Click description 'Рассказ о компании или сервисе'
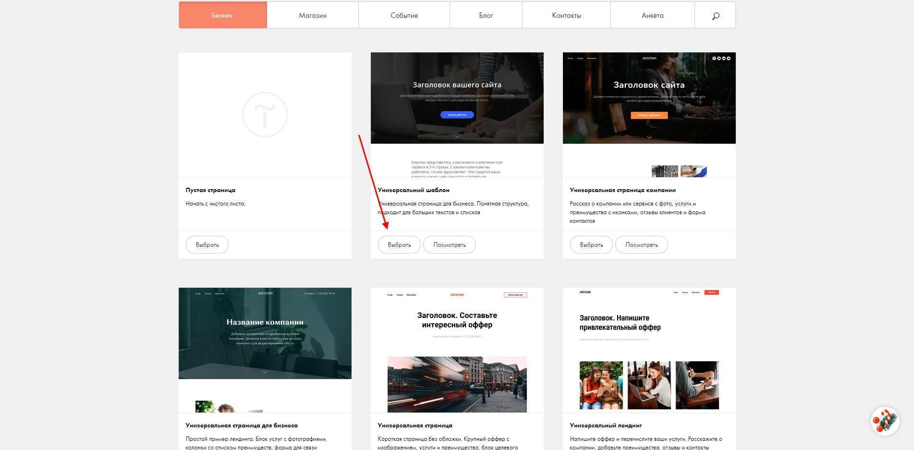Screen dimensions: 914x450 coord(638,212)
